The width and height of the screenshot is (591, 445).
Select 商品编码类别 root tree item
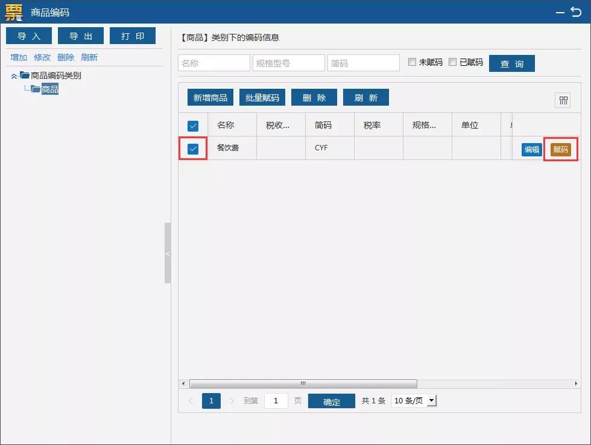point(55,75)
